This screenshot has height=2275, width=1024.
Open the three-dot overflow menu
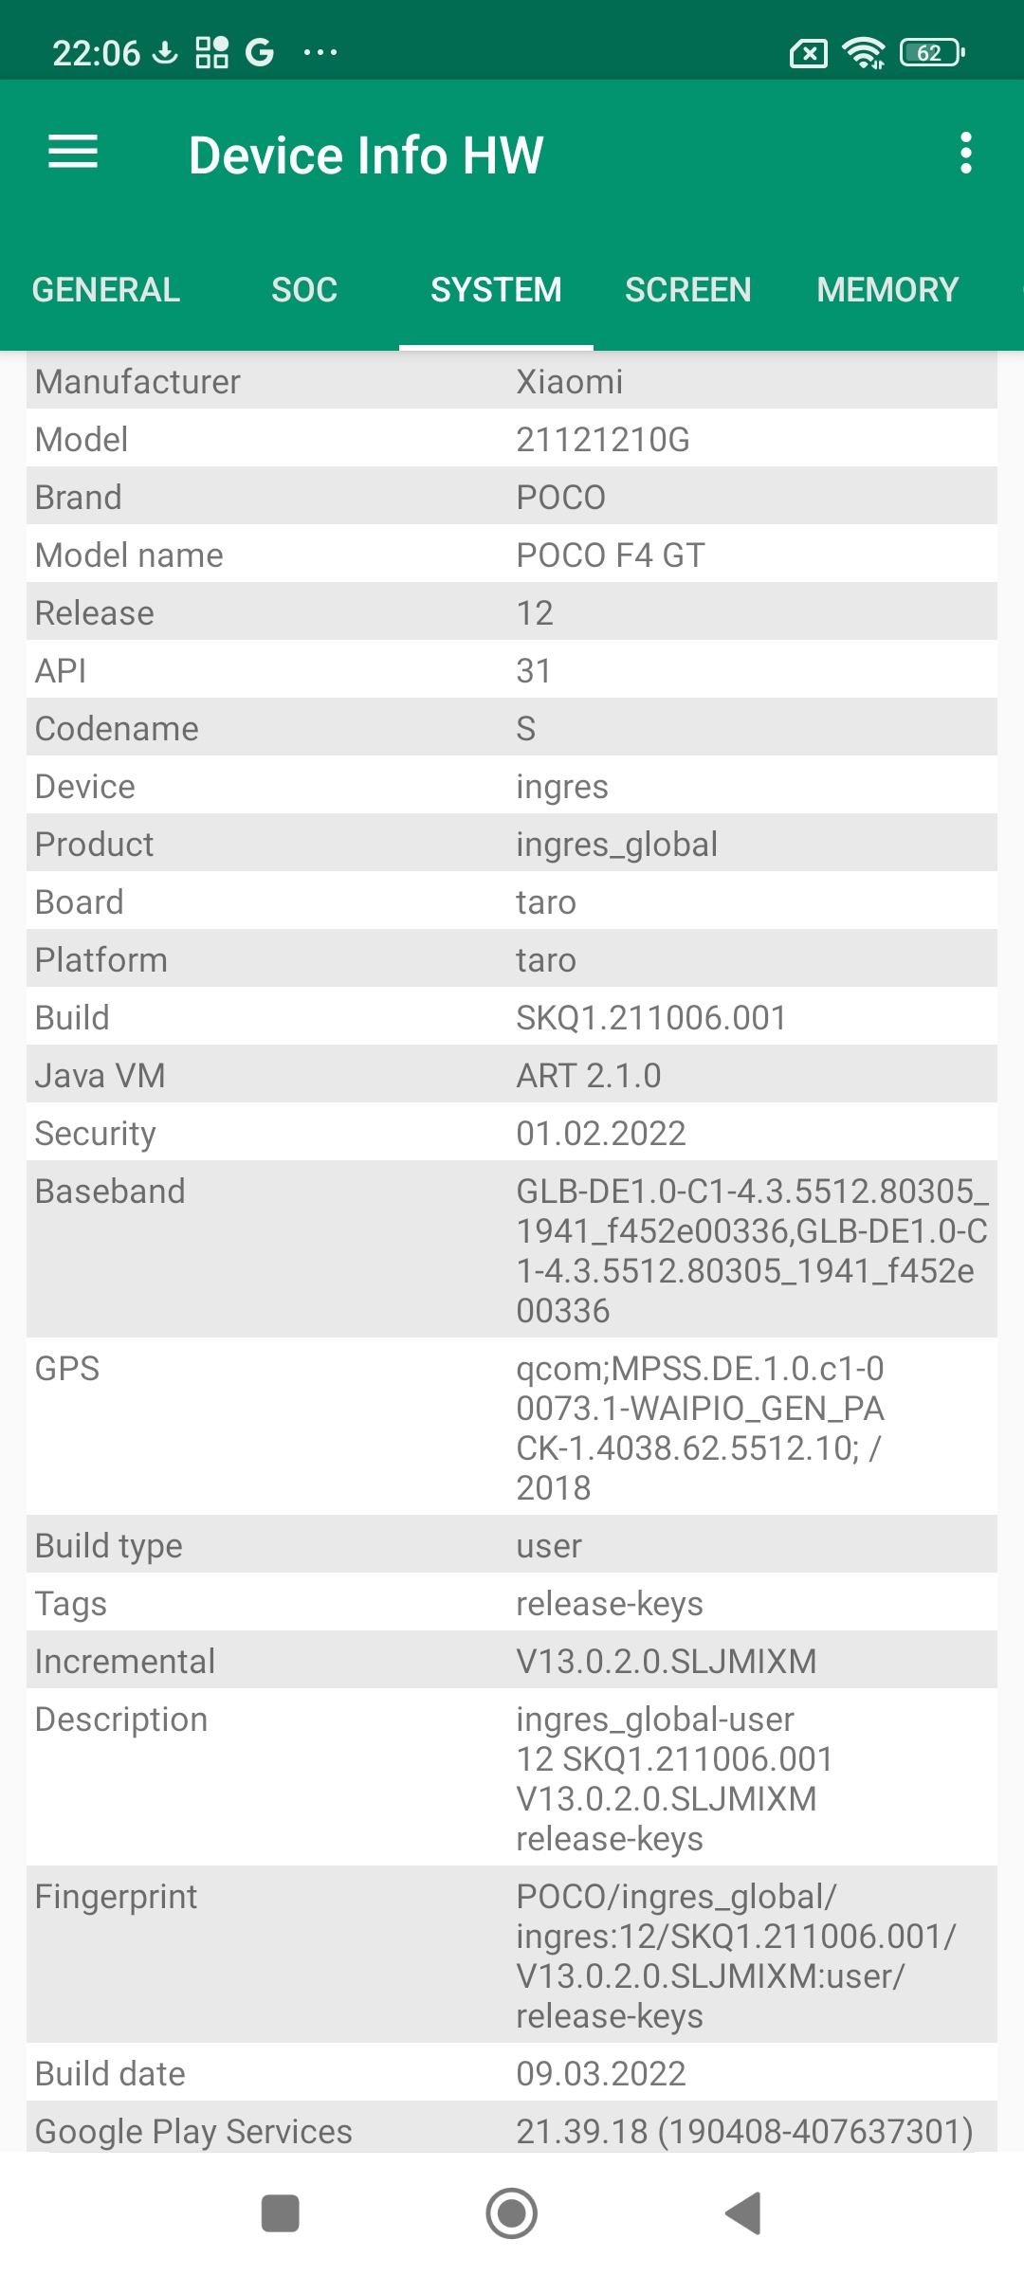click(965, 154)
